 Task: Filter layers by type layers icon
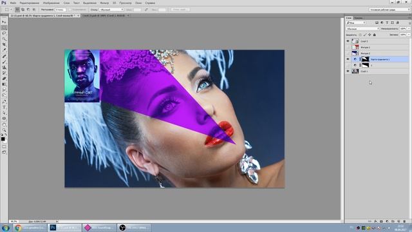click(x=387, y=23)
